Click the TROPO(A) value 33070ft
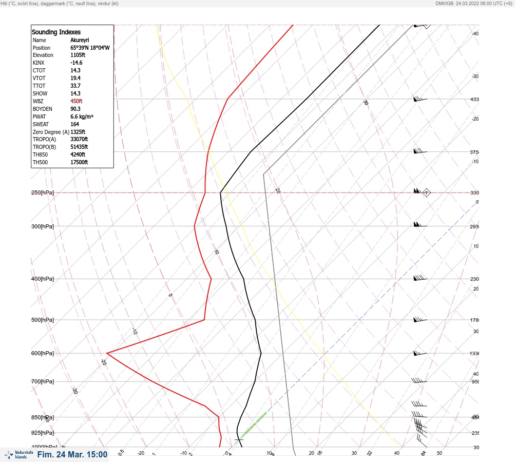515x462 pixels. [79, 139]
